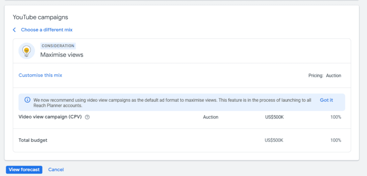
Task: Click the CONSIDERATION badge label
Action: [x=58, y=46]
